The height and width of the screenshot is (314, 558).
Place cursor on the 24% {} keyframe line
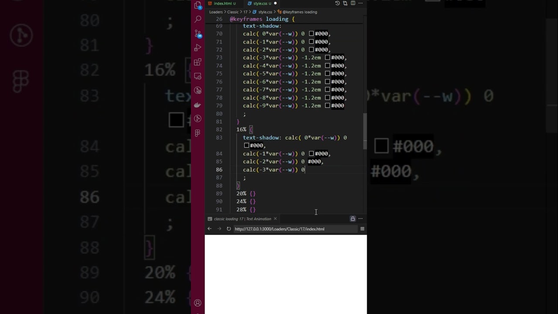[x=246, y=201]
